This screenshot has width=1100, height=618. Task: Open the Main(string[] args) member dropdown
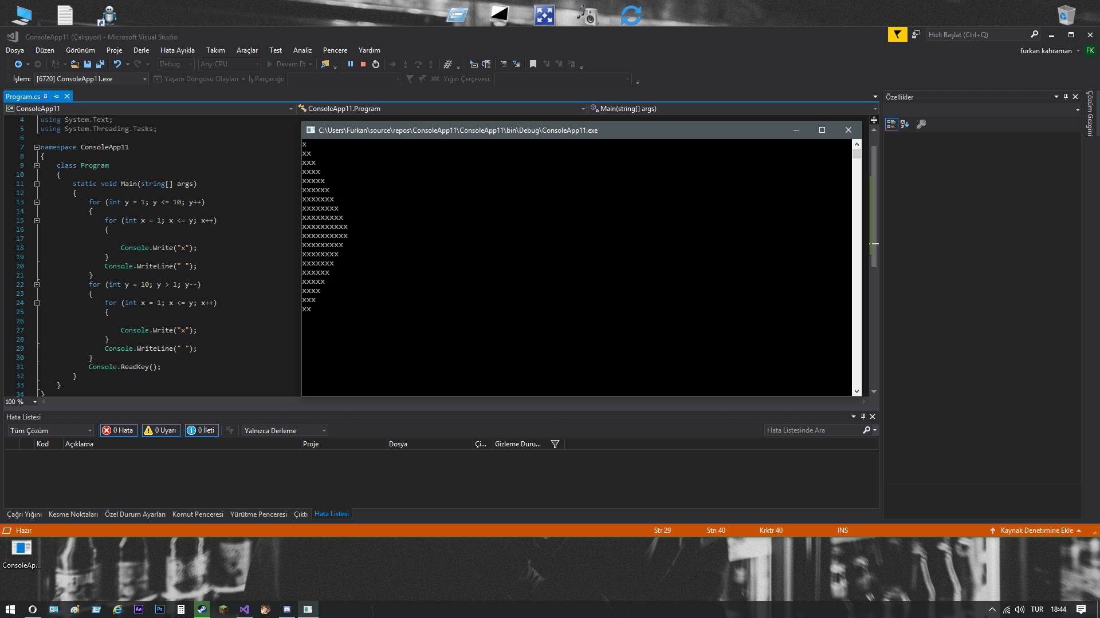coord(733,109)
